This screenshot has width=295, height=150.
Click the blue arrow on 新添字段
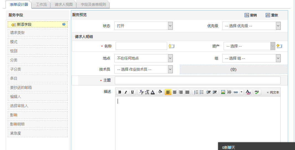pyautogui.click(x=64, y=24)
